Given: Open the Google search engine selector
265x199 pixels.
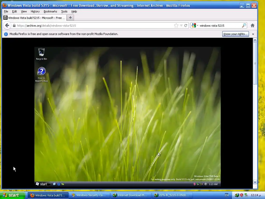Looking at the screenshot, I should click(195, 26).
